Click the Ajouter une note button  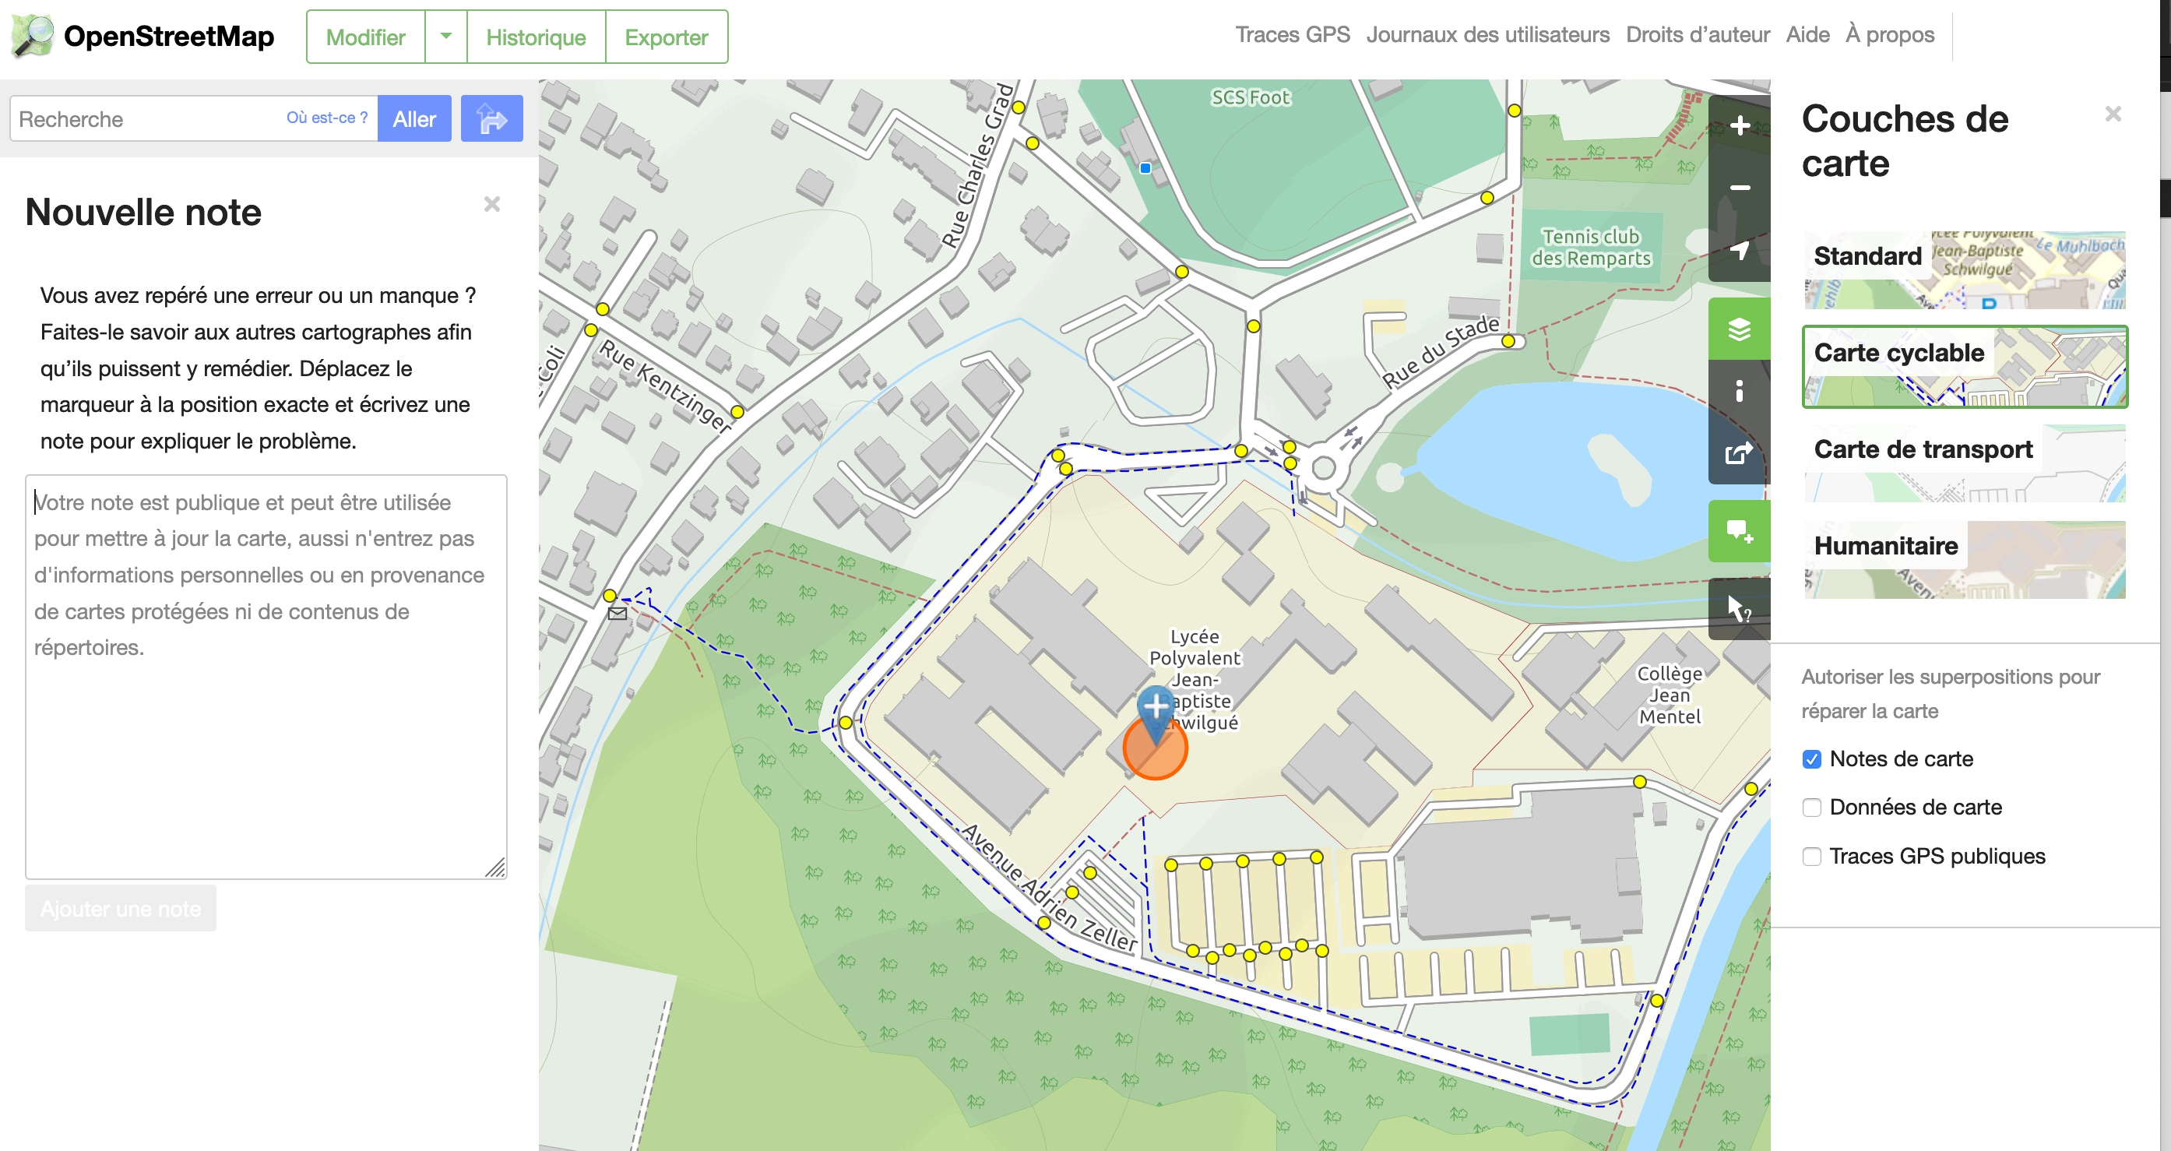click(x=121, y=908)
